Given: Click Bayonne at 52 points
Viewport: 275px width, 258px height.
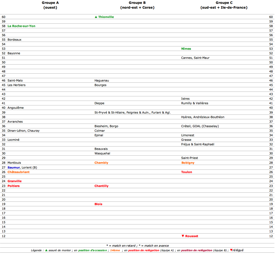Looking at the screenshot, I should 14,53.
